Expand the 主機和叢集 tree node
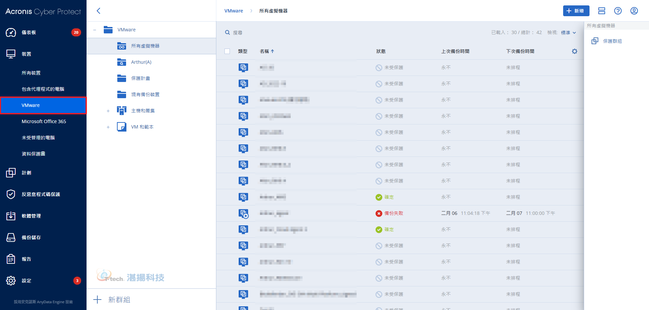This screenshot has height=310, width=649. click(x=108, y=111)
